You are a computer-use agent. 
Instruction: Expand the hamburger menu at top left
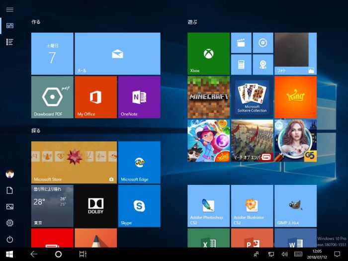[x=9, y=9]
